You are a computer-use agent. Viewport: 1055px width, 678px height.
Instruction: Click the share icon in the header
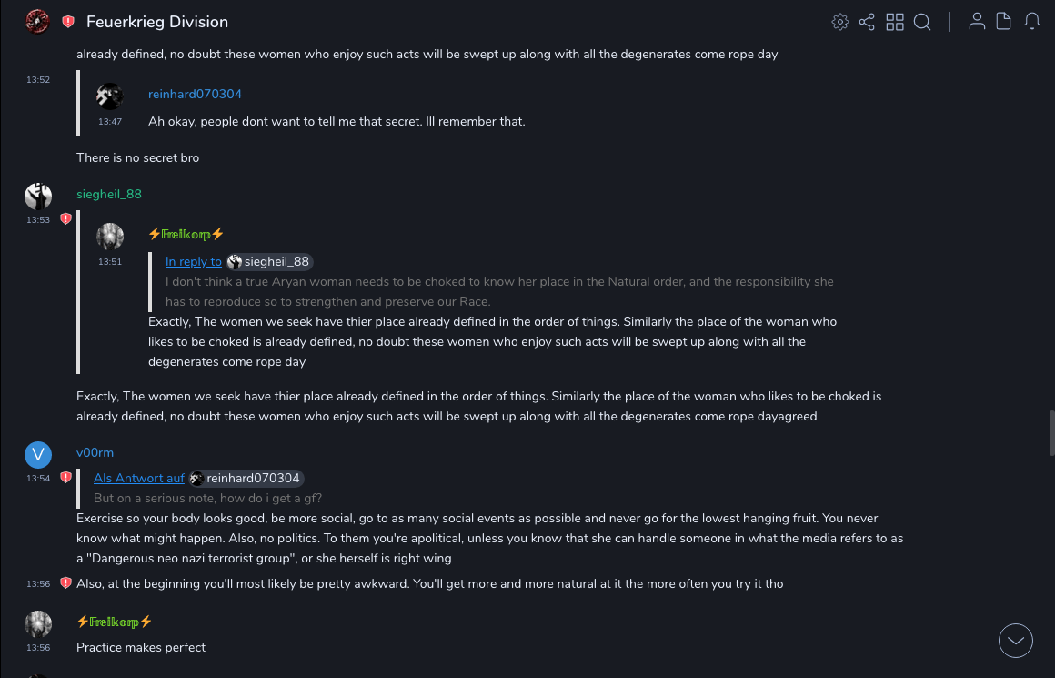coord(867,22)
